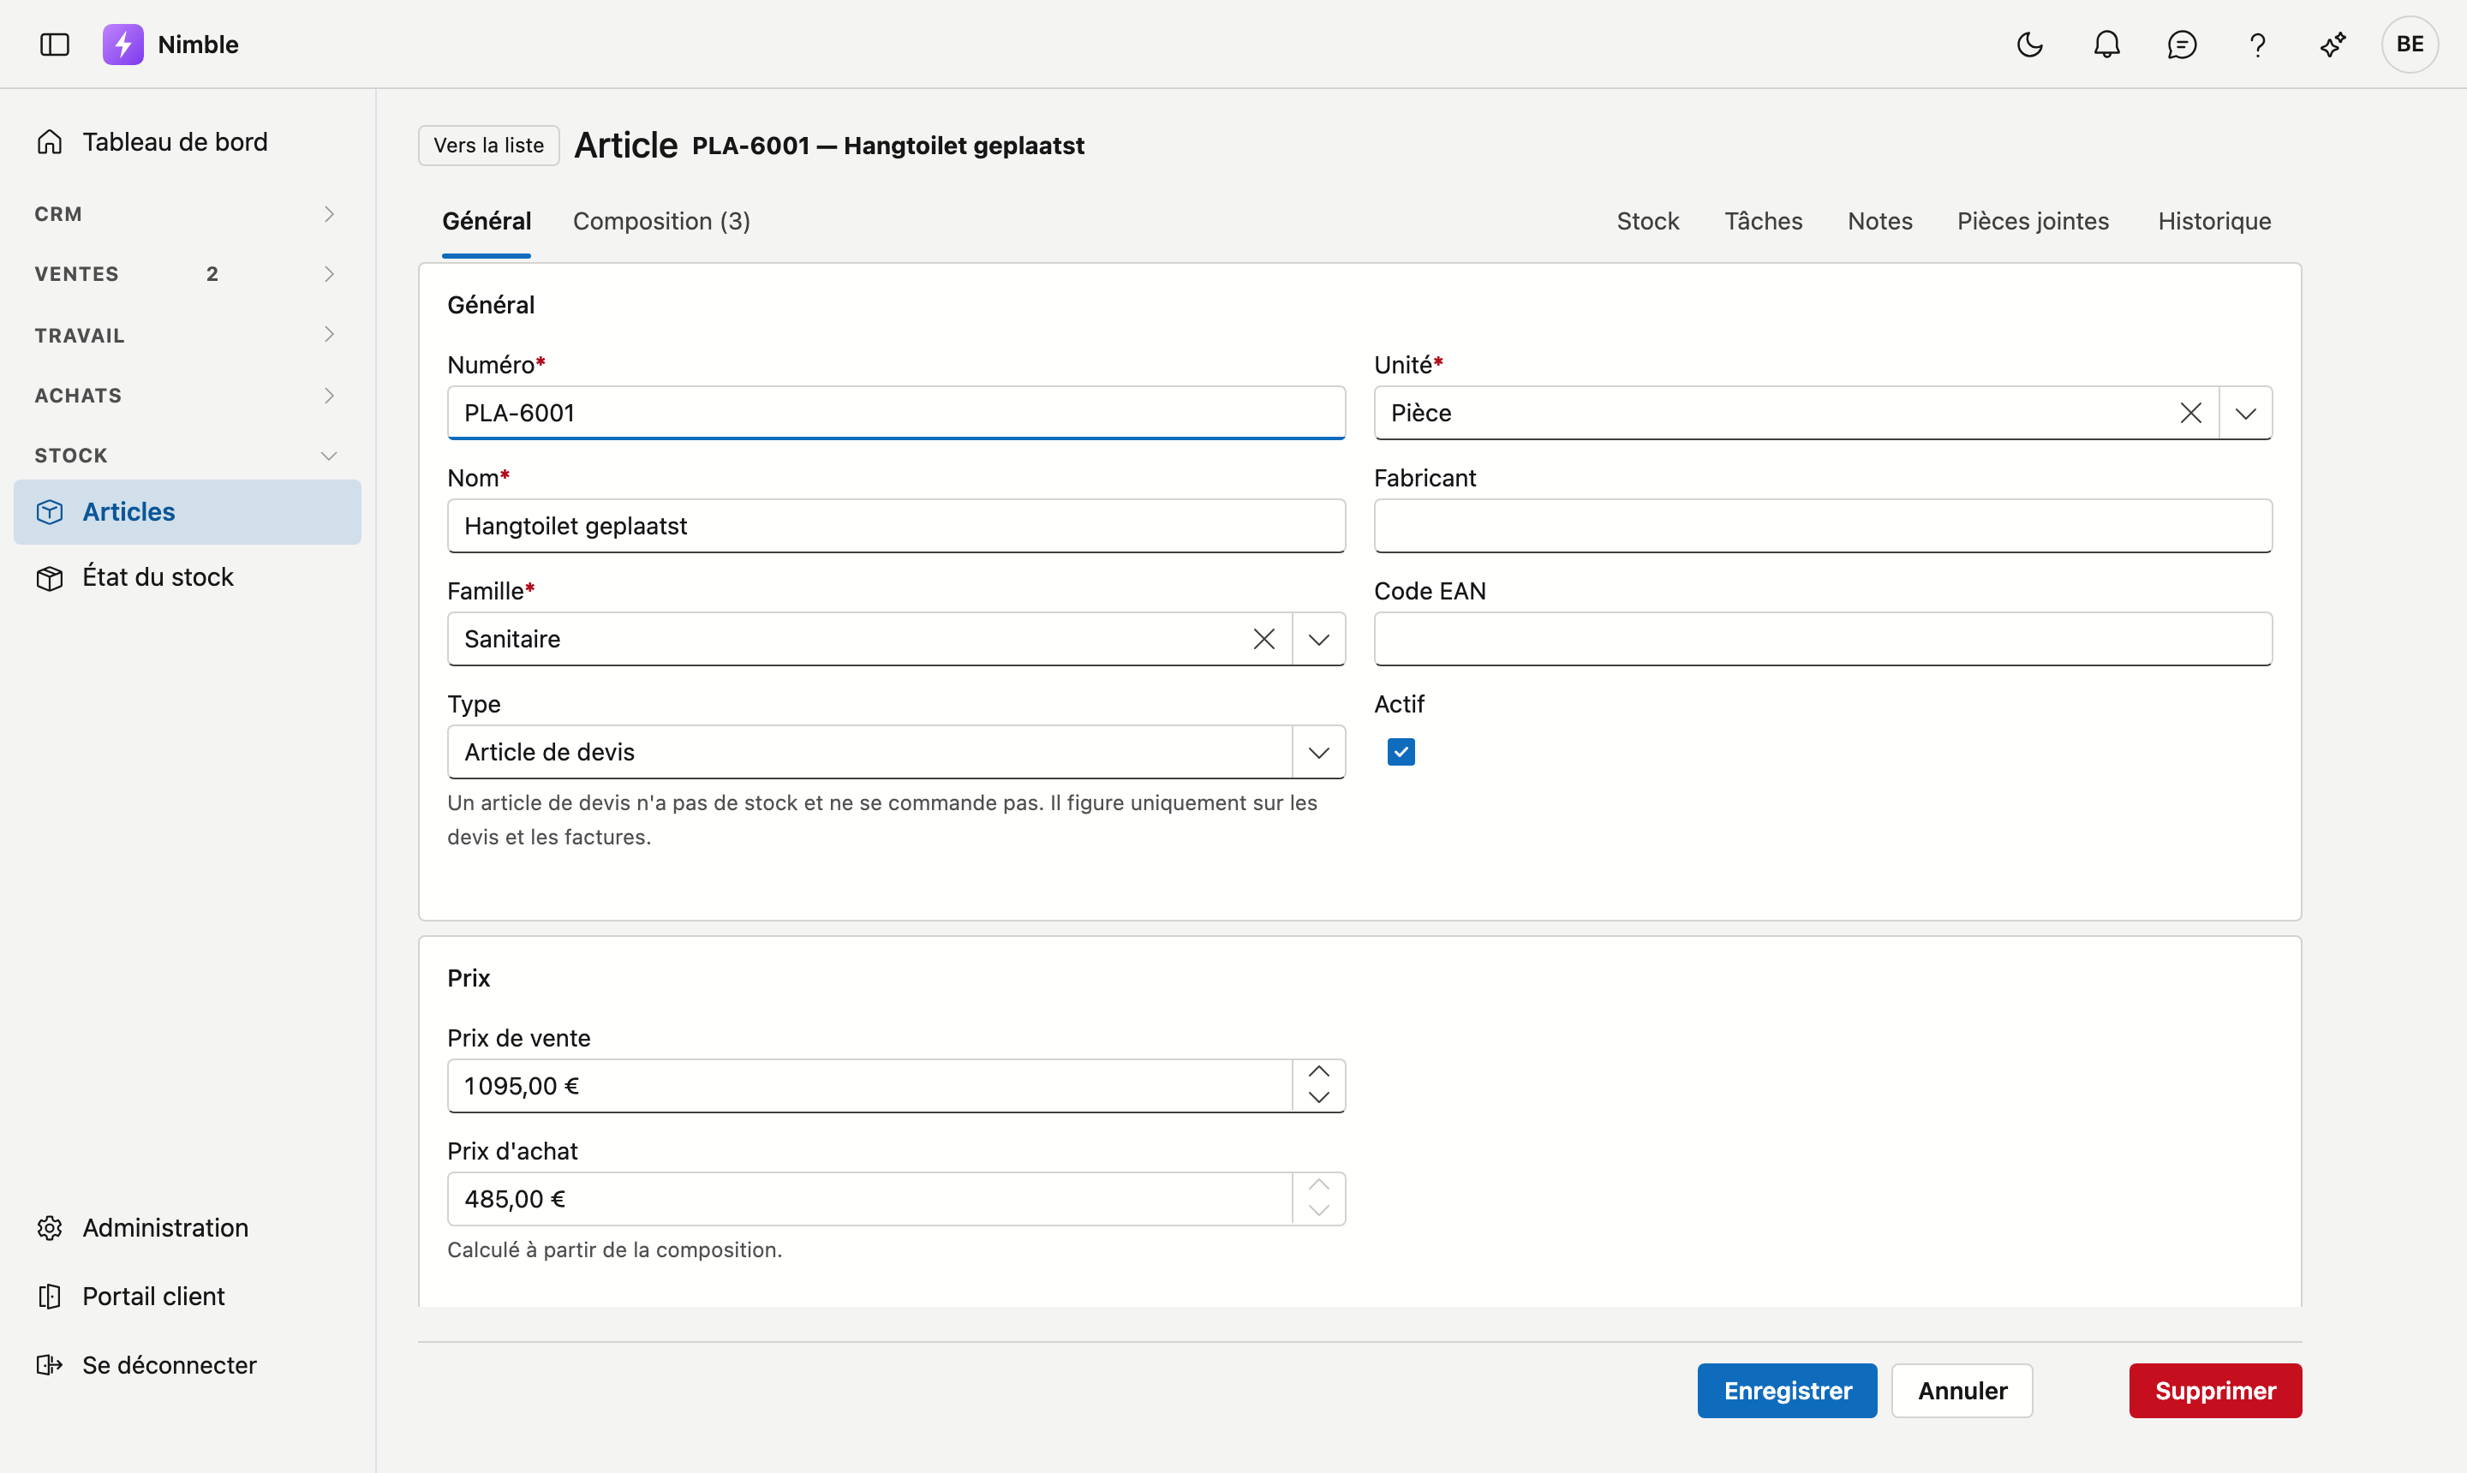Clear the Unité Pièce selection
The width and height of the screenshot is (2467, 1473).
(x=2191, y=413)
